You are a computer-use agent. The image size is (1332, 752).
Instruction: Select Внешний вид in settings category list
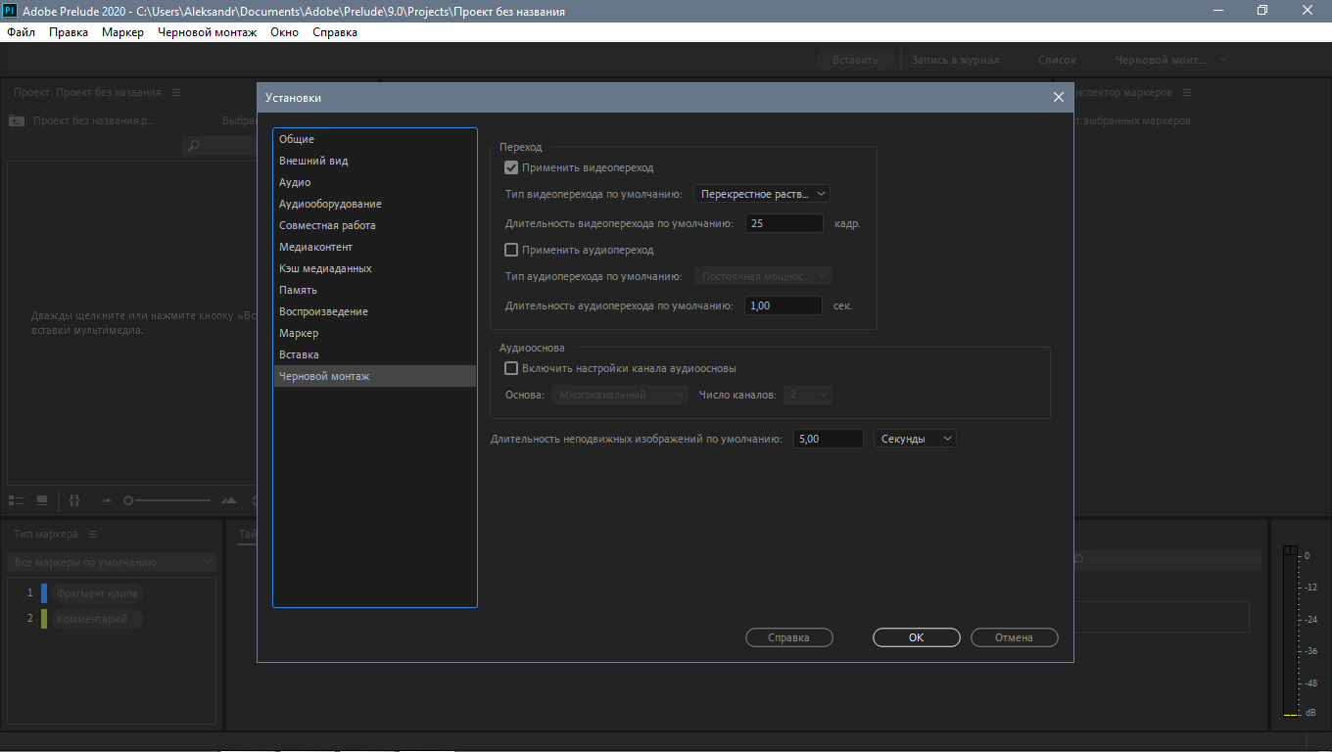(313, 161)
